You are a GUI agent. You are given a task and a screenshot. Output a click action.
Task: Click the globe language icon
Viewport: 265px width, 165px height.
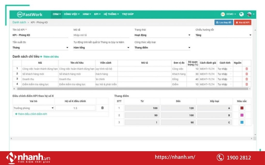[241, 14]
